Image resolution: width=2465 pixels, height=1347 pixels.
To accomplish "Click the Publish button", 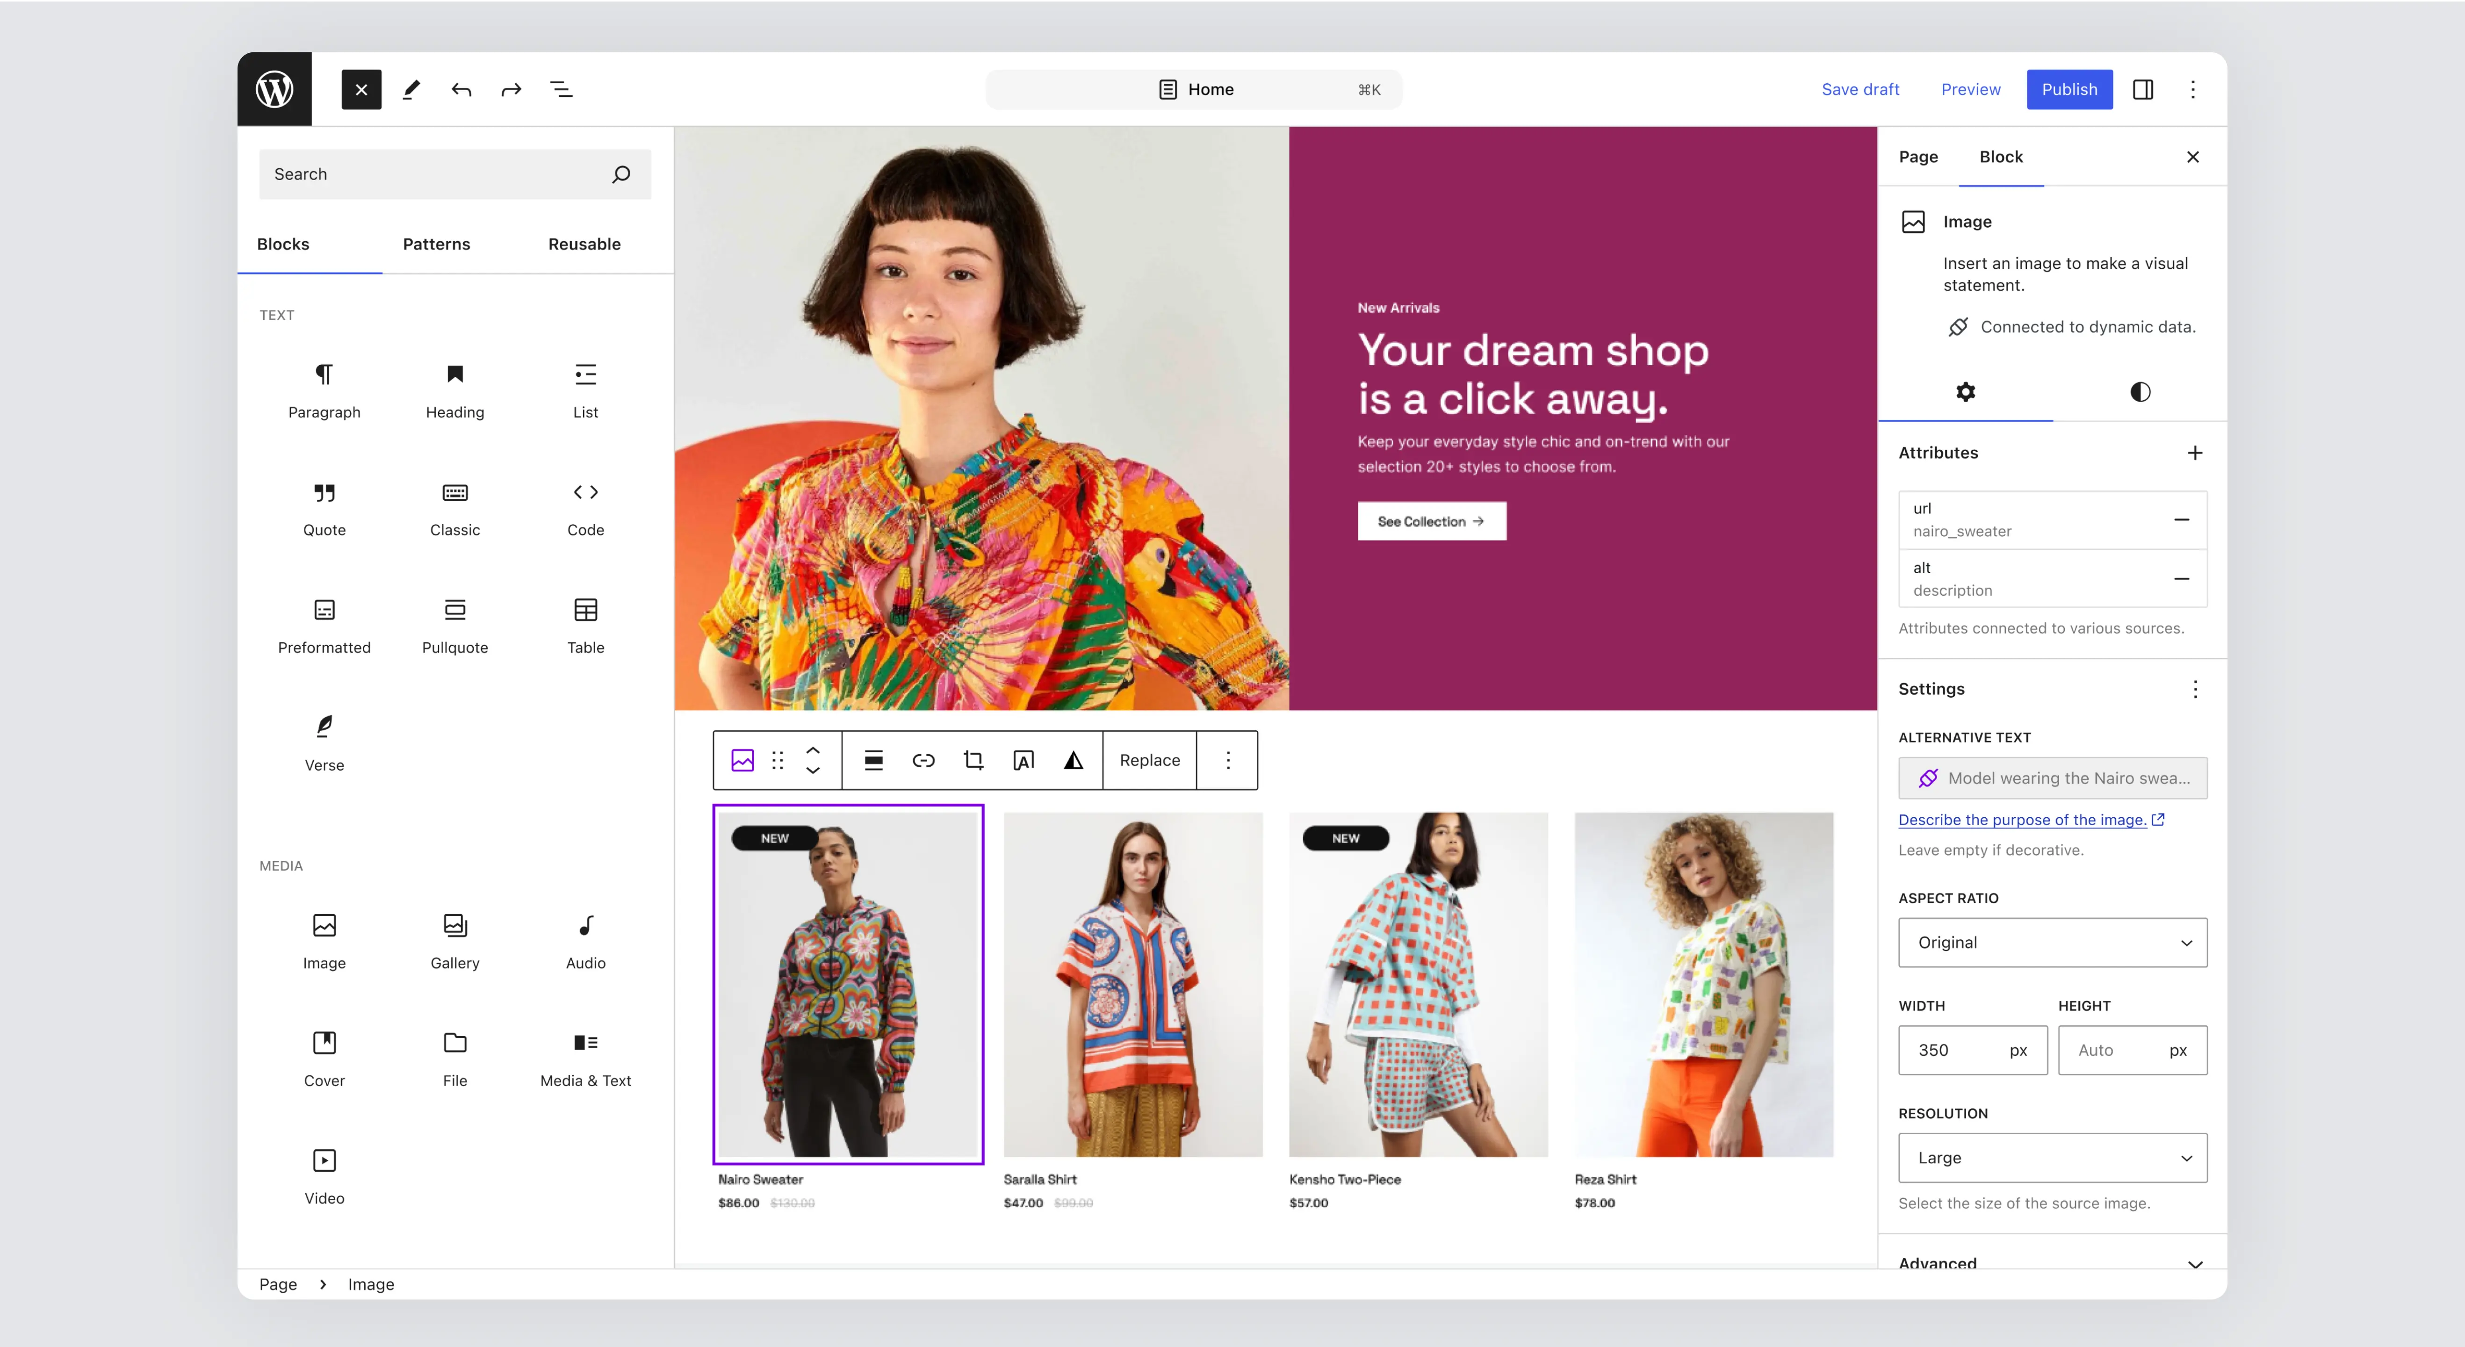I will click(2069, 89).
